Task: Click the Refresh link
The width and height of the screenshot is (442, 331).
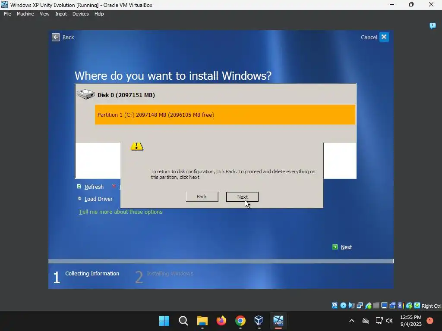Action: [x=94, y=187]
